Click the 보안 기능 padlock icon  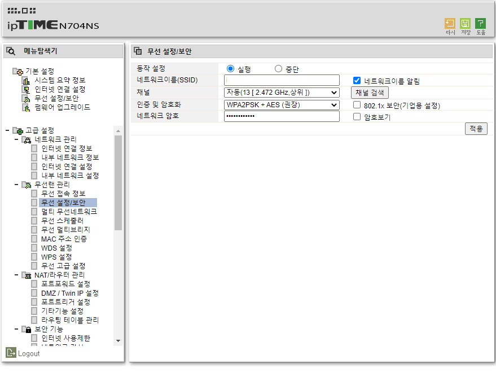(x=27, y=329)
